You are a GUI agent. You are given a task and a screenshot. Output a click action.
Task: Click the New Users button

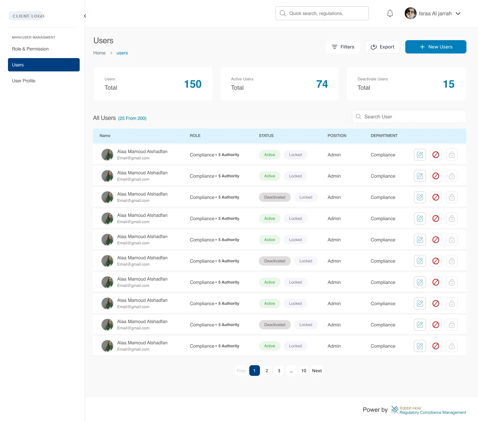(436, 47)
